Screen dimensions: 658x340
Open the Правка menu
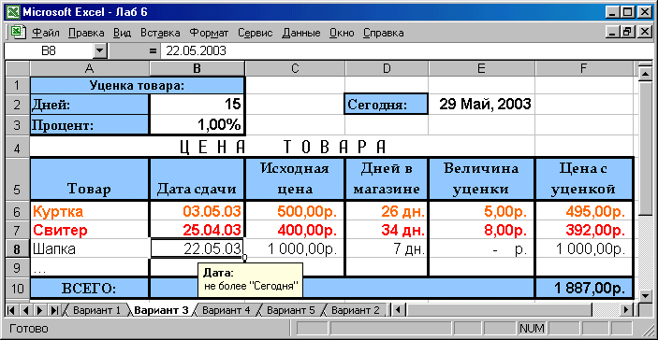86,33
